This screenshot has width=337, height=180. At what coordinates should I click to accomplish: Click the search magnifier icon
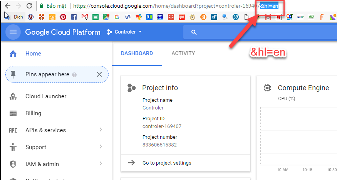tap(194, 32)
